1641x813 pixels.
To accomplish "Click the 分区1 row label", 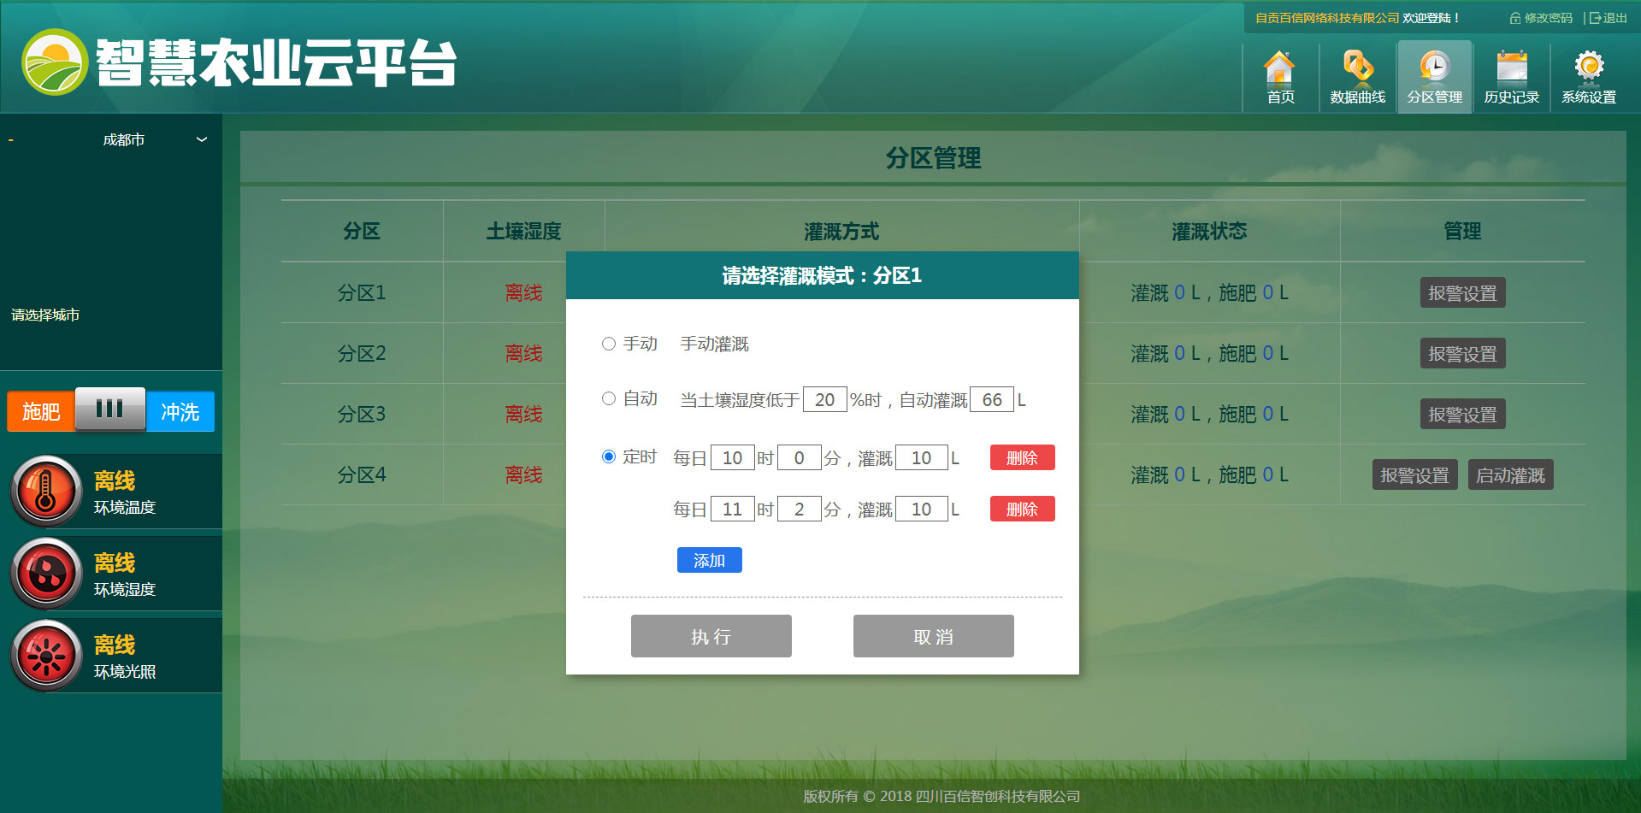I will pos(362,292).
